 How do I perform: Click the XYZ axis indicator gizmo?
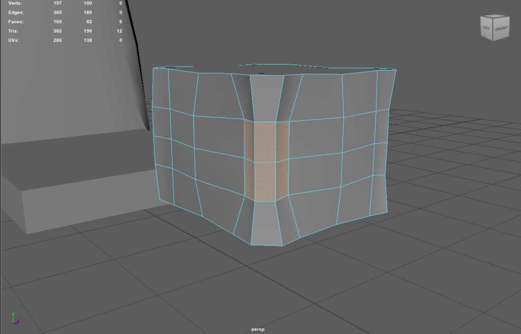(16, 319)
